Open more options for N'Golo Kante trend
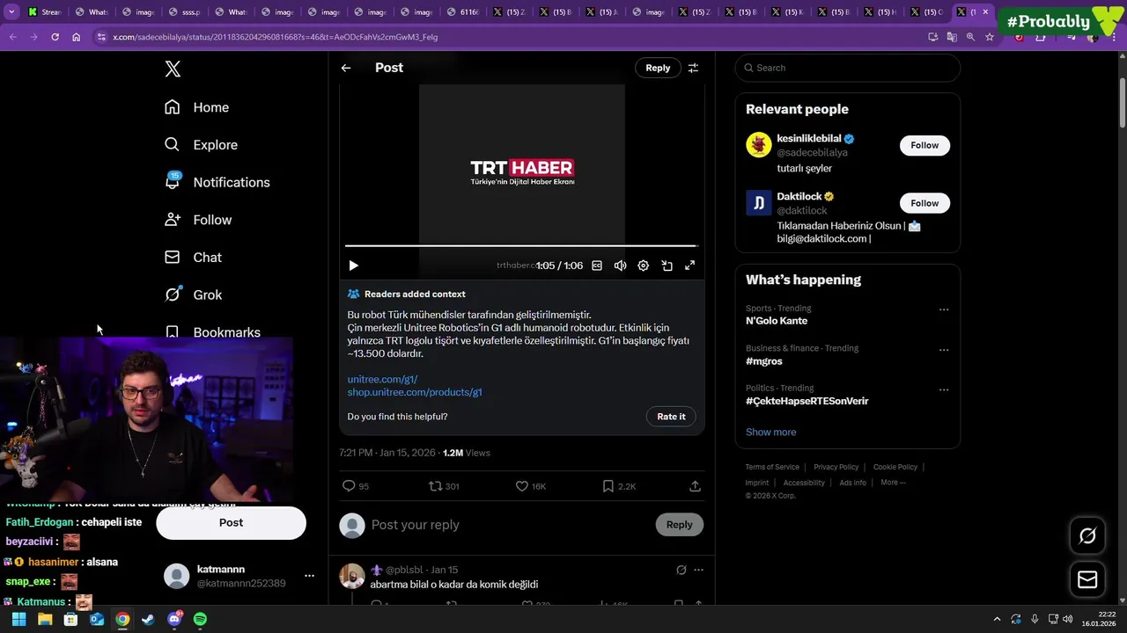Viewport: 1127px width, 633px height. [x=944, y=309]
